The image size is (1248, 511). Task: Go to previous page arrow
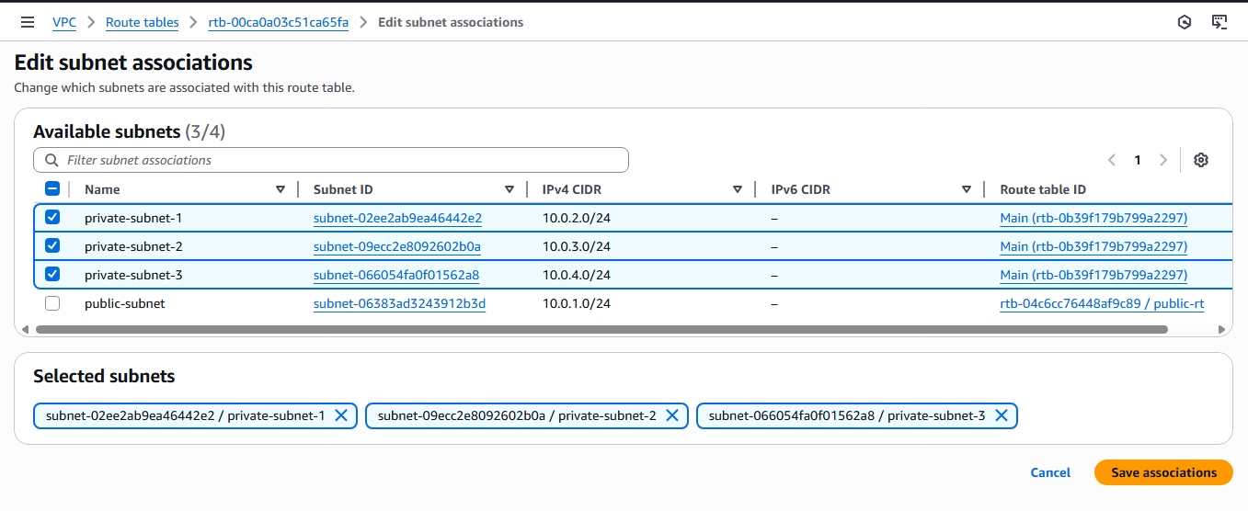[1112, 160]
